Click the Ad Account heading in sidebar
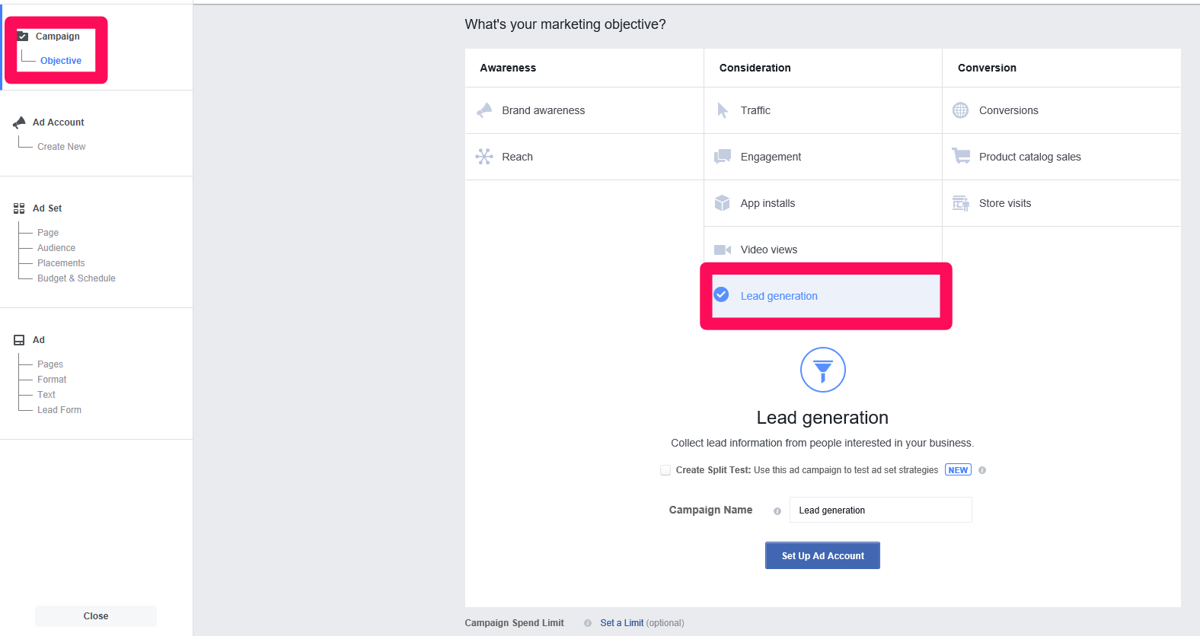 click(x=59, y=122)
